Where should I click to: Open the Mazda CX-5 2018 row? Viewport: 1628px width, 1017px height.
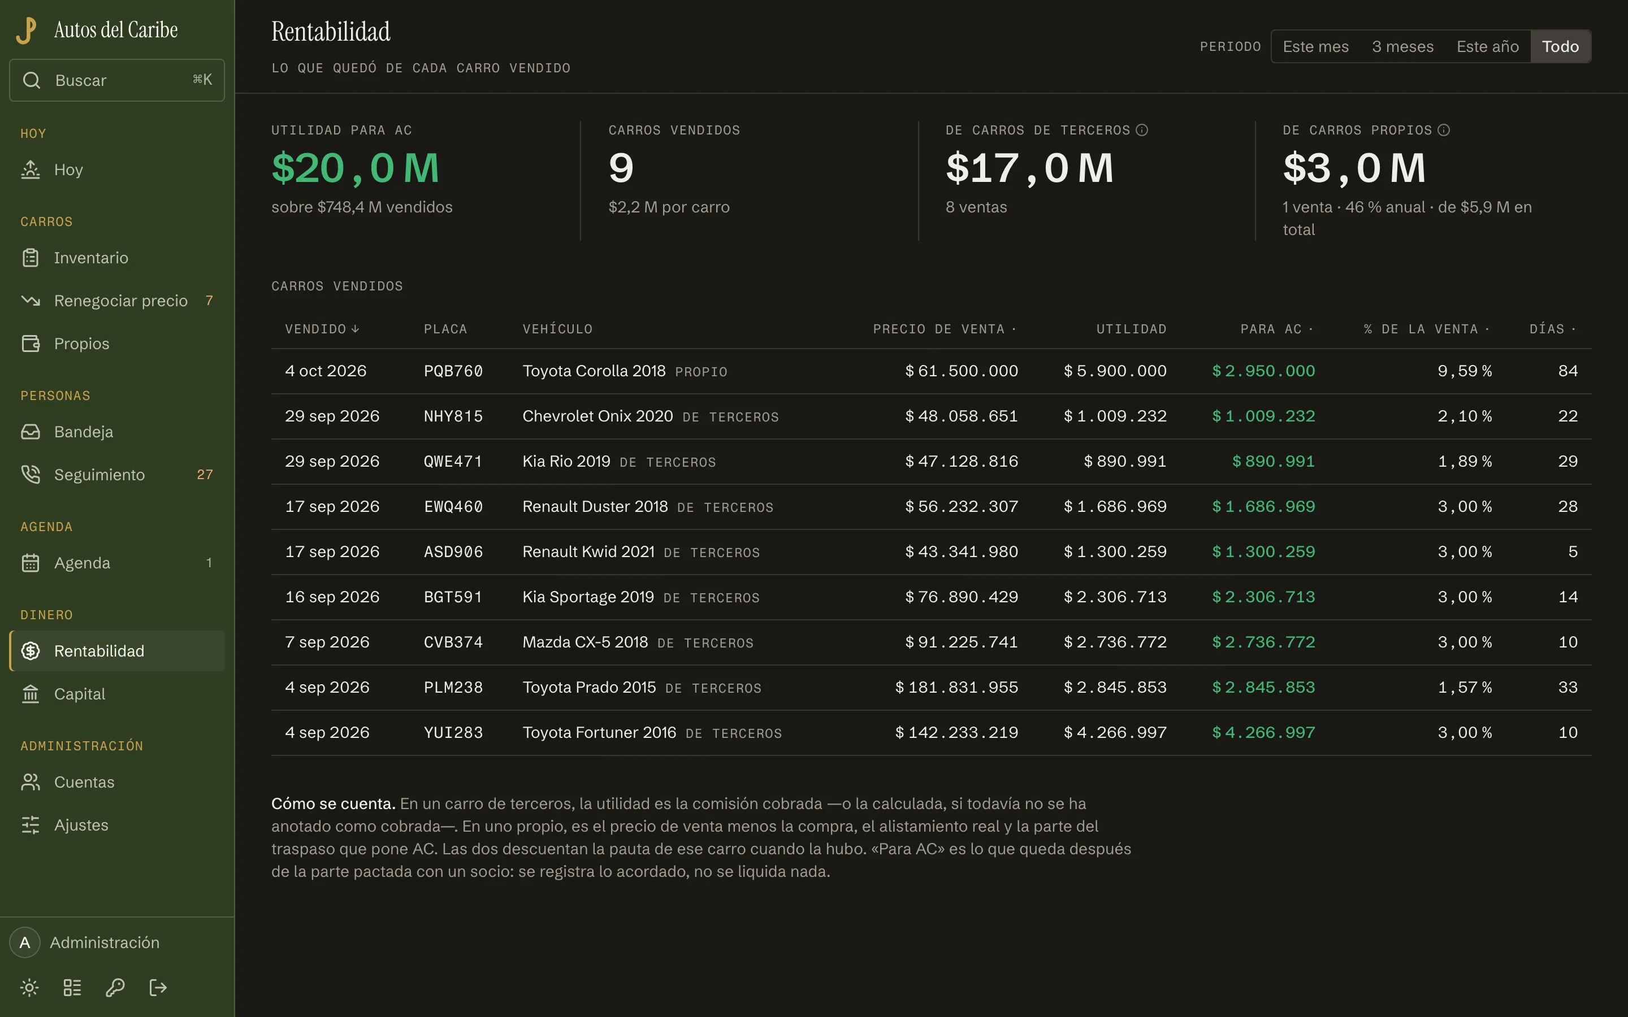point(931,642)
